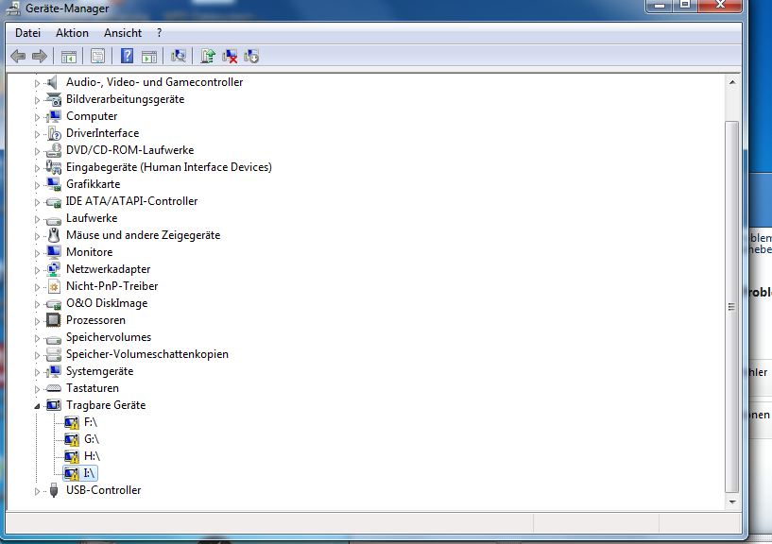The width and height of the screenshot is (772, 544).
Task: Expand the Laufwerke node
Action: tap(37, 219)
